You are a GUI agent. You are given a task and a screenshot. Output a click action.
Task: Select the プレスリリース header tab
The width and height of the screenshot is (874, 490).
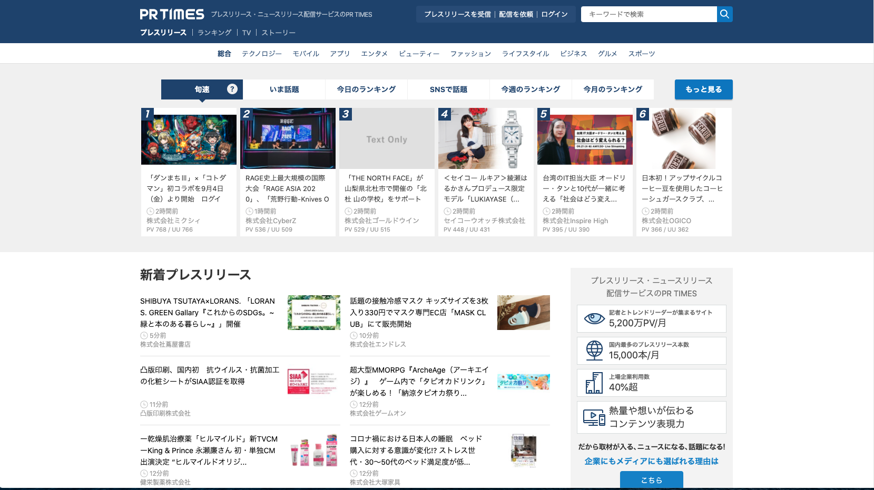click(x=163, y=33)
